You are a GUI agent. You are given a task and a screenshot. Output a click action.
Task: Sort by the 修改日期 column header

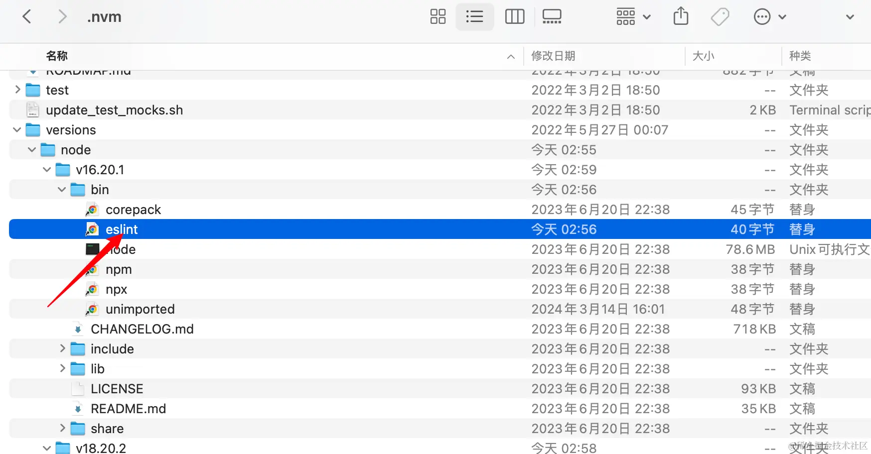[553, 56]
